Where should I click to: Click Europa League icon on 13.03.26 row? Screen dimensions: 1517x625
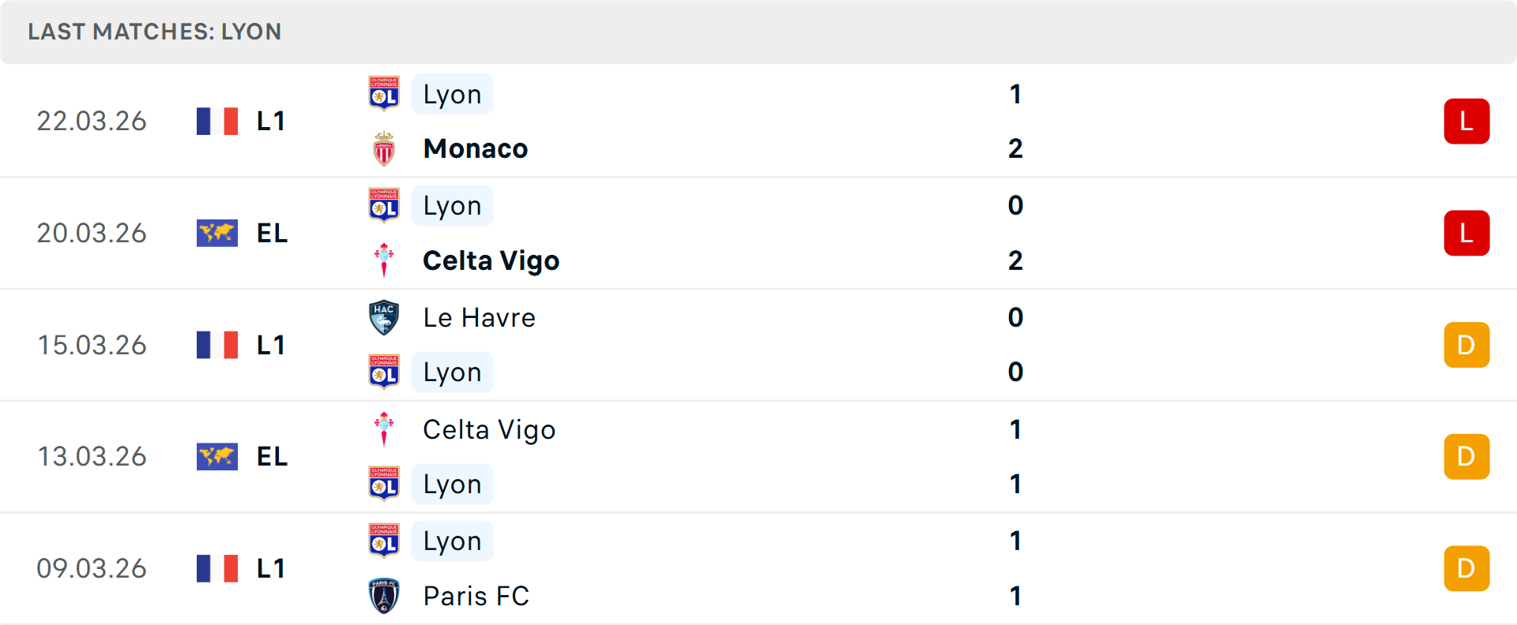coord(217,457)
